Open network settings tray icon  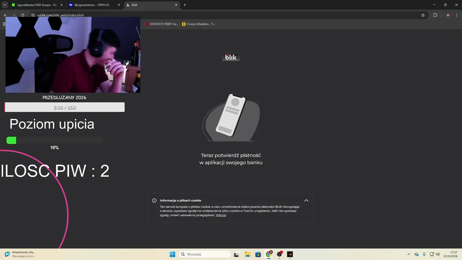coord(432,254)
